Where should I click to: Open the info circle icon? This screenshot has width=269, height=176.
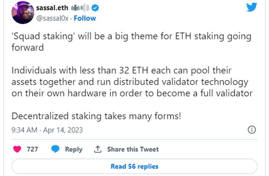click(x=251, y=130)
